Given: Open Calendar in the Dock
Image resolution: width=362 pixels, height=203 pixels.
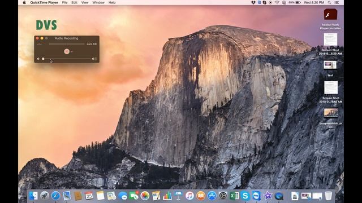Looking at the screenshot, I should click(x=89, y=196).
